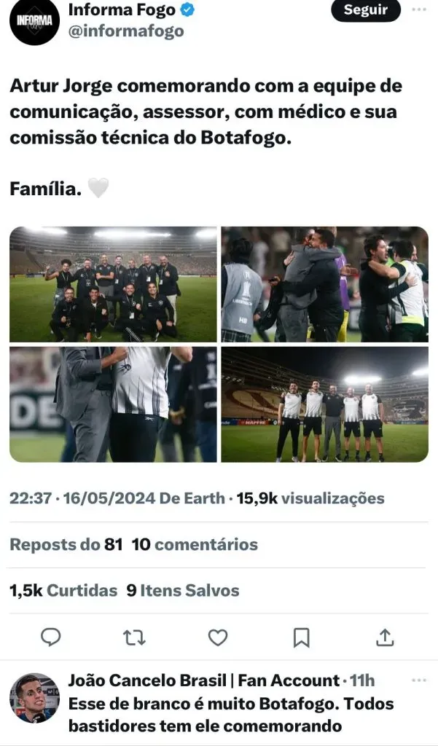The height and width of the screenshot is (746, 438).
Task: Click the blue verified badge next to Informa Fogo
Action: [x=187, y=9]
